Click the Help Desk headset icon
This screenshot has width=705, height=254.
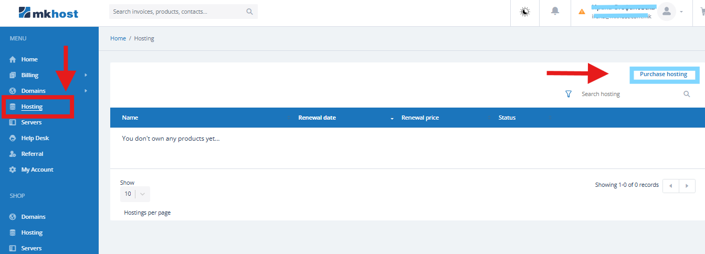[x=13, y=138]
